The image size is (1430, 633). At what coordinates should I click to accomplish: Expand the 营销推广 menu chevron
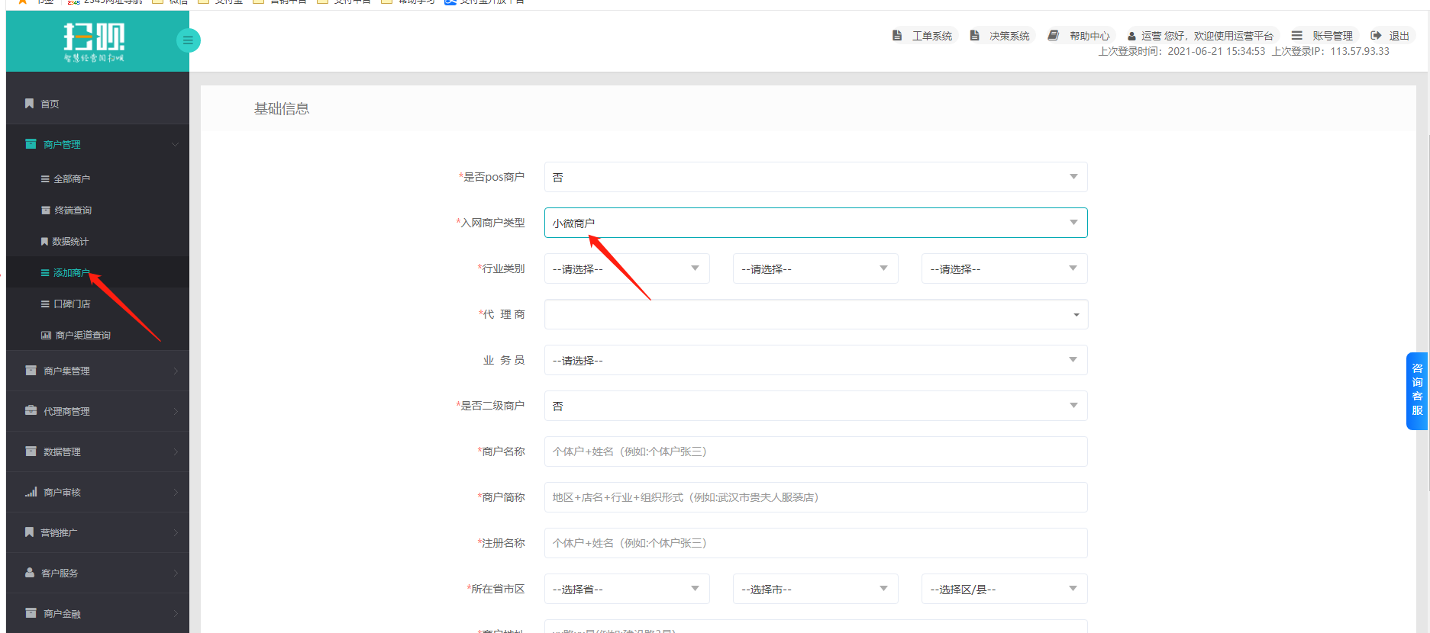click(x=176, y=533)
